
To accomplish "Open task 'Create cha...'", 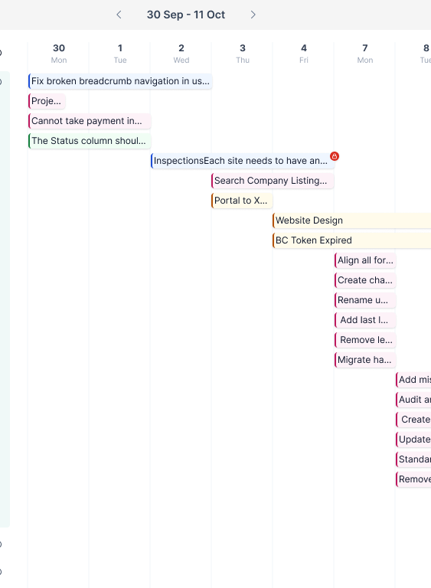I will click(365, 279).
